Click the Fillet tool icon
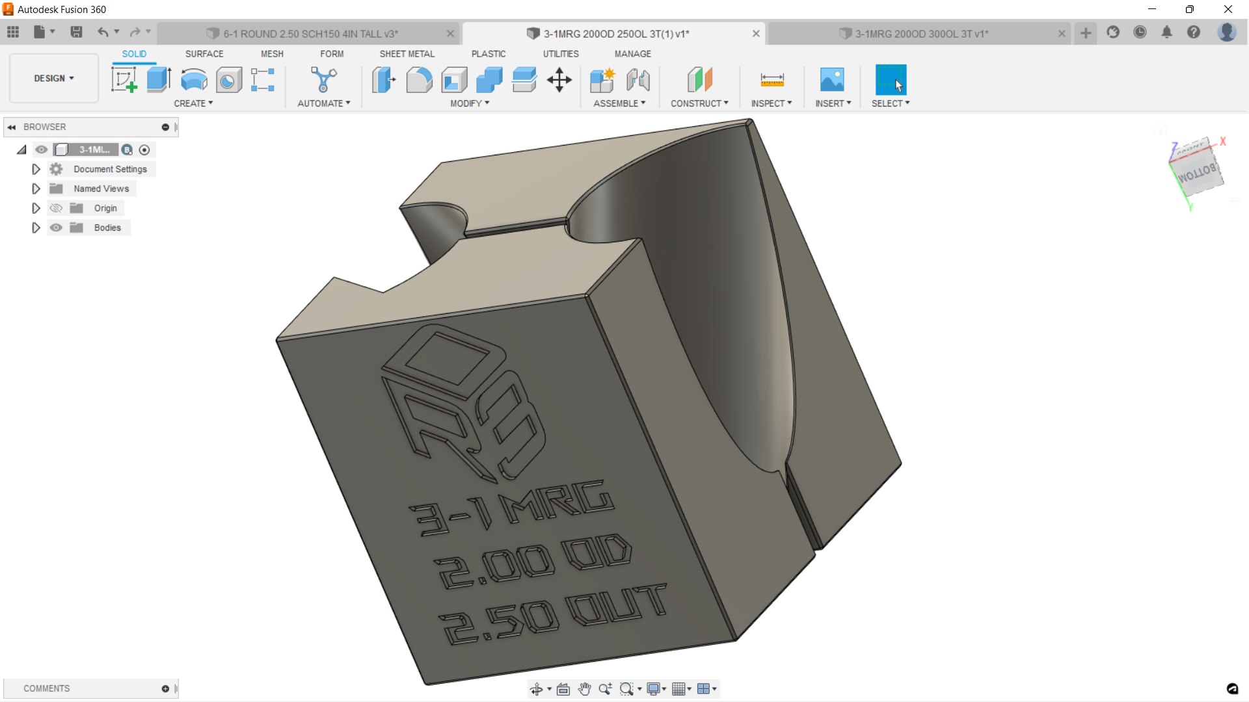Screen dimensions: 1249x702 tap(419, 80)
